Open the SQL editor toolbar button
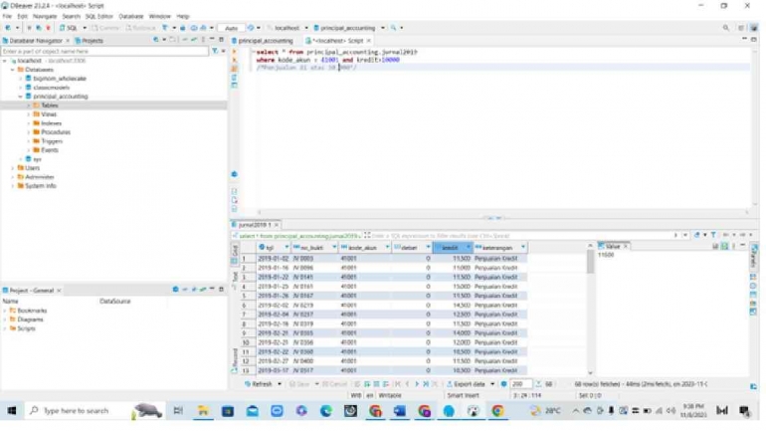Screen dimensions: 766x431 [69, 28]
